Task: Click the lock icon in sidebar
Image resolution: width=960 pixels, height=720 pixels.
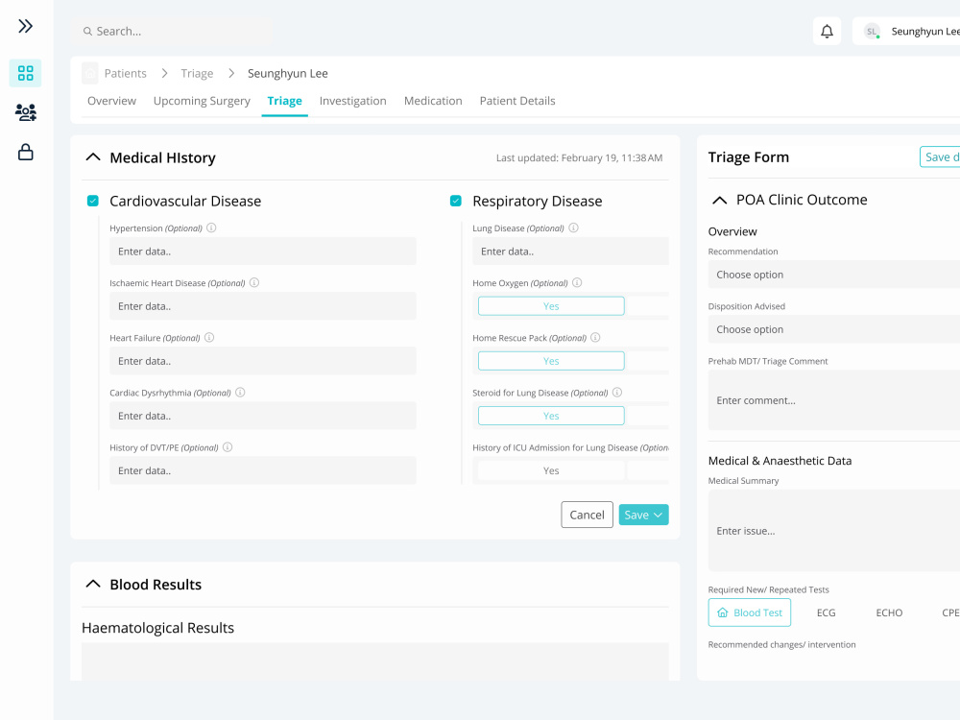Action: click(25, 152)
